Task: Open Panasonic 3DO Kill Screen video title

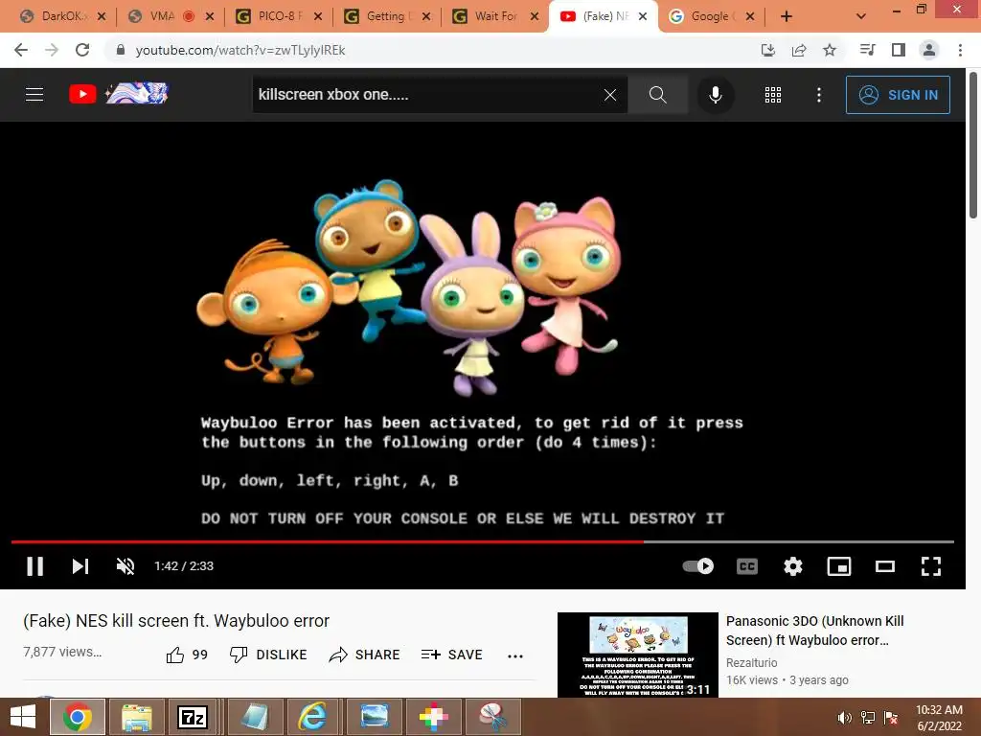Action: (814, 631)
